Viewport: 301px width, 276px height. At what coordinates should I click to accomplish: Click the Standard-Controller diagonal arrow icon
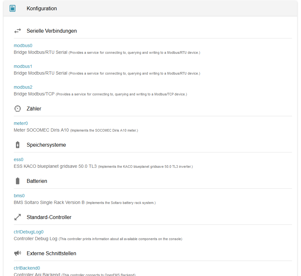click(x=18, y=217)
